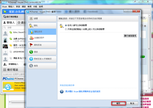This screenshot has height=108, width=153.
Task: Click the padlock privacy icon in the sidebar
Action: 31,26
